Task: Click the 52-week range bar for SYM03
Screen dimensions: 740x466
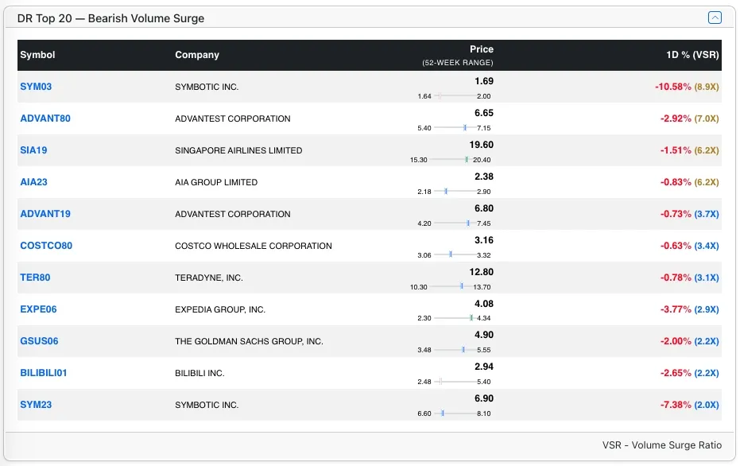Action: tap(455, 96)
